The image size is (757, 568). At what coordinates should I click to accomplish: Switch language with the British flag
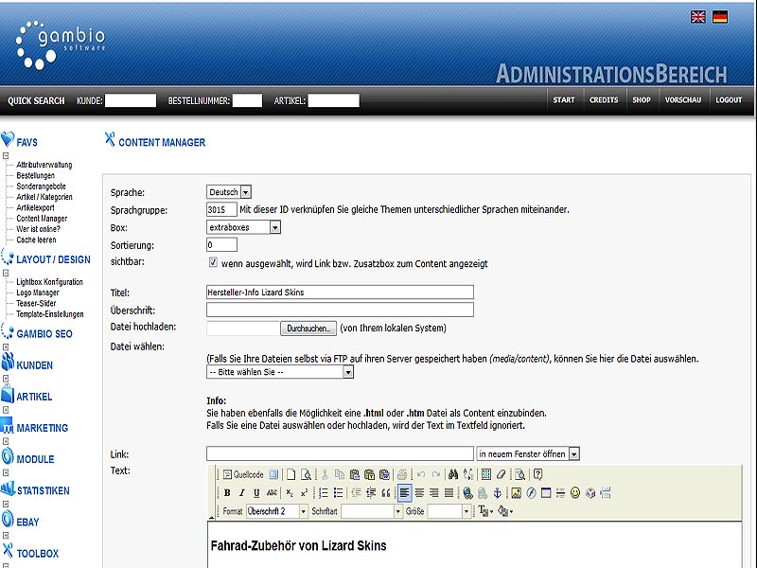tap(698, 17)
